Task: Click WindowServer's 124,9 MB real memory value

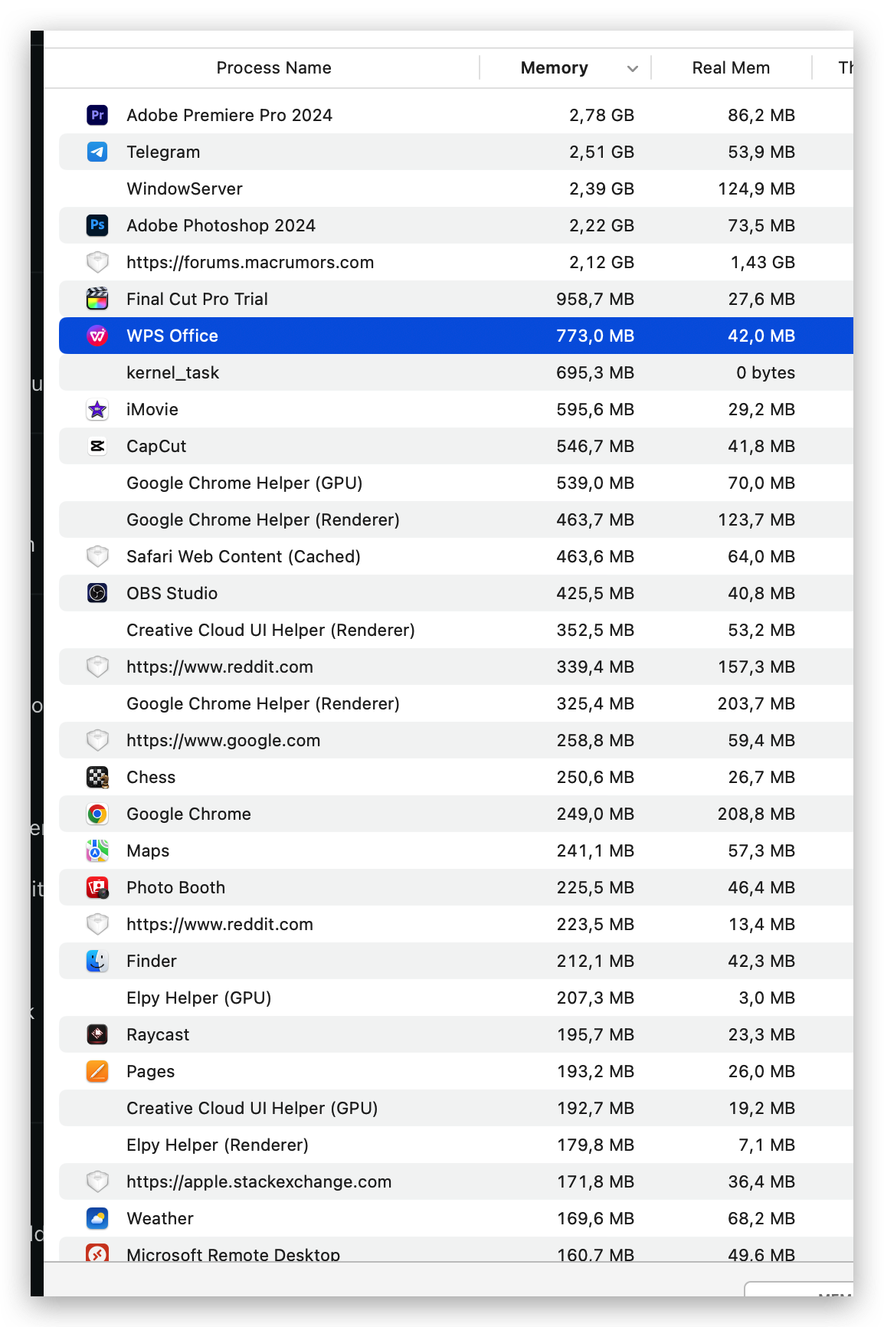Action: 756,188
